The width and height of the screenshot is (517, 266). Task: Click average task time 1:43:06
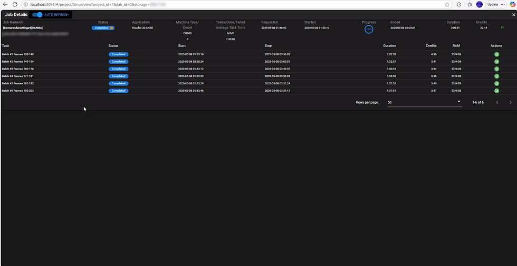click(x=231, y=39)
